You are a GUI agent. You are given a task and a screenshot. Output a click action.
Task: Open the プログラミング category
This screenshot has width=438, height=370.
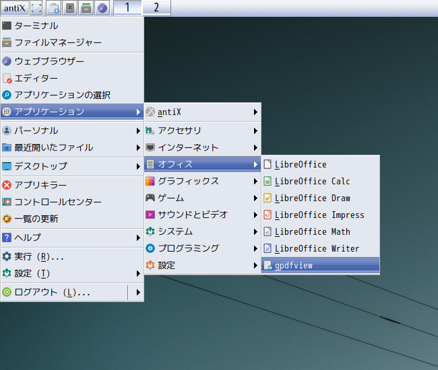203,248
